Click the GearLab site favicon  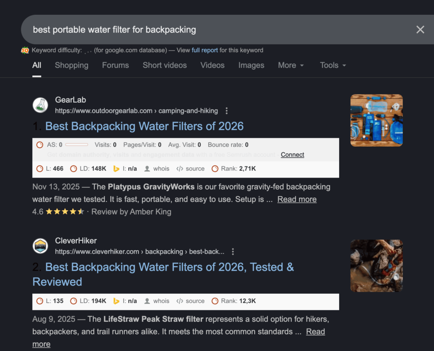pyautogui.click(x=40, y=105)
